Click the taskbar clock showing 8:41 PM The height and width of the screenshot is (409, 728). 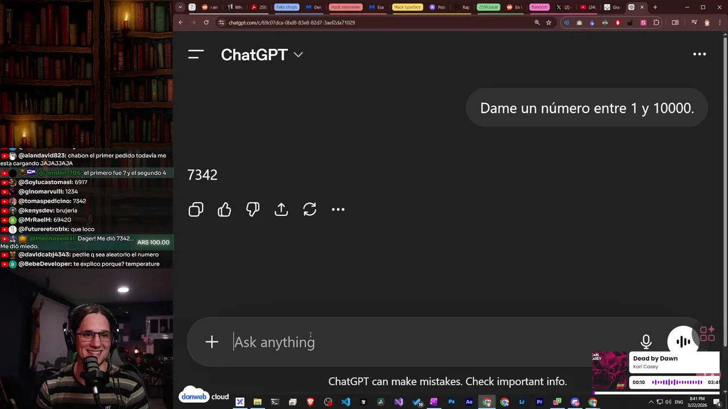[697, 402]
